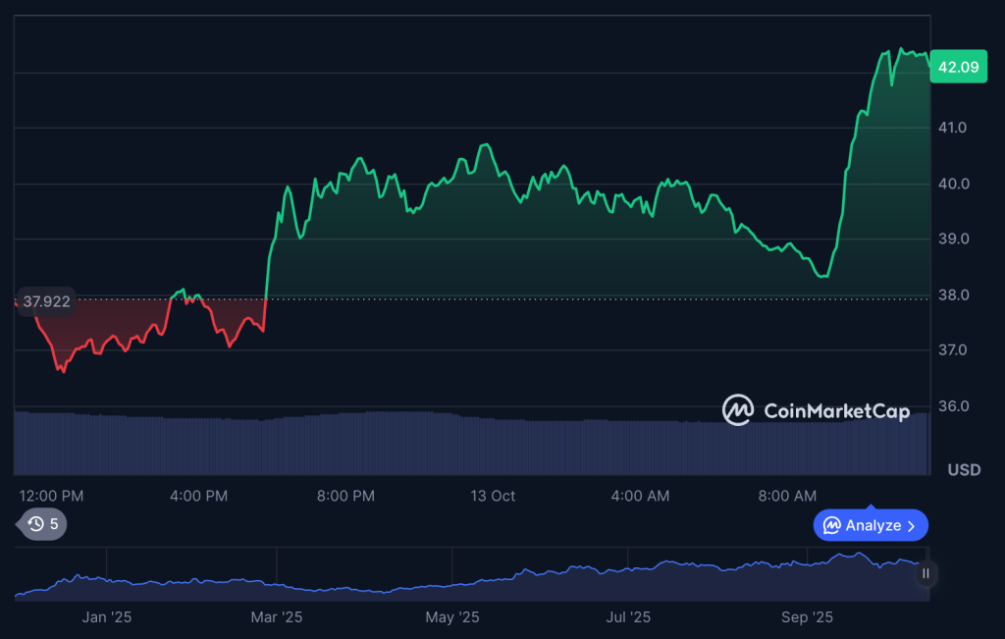Click the USD currency label
1005x639 pixels.
point(964,470)
